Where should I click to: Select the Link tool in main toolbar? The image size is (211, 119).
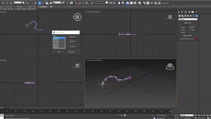coord(3,3)
